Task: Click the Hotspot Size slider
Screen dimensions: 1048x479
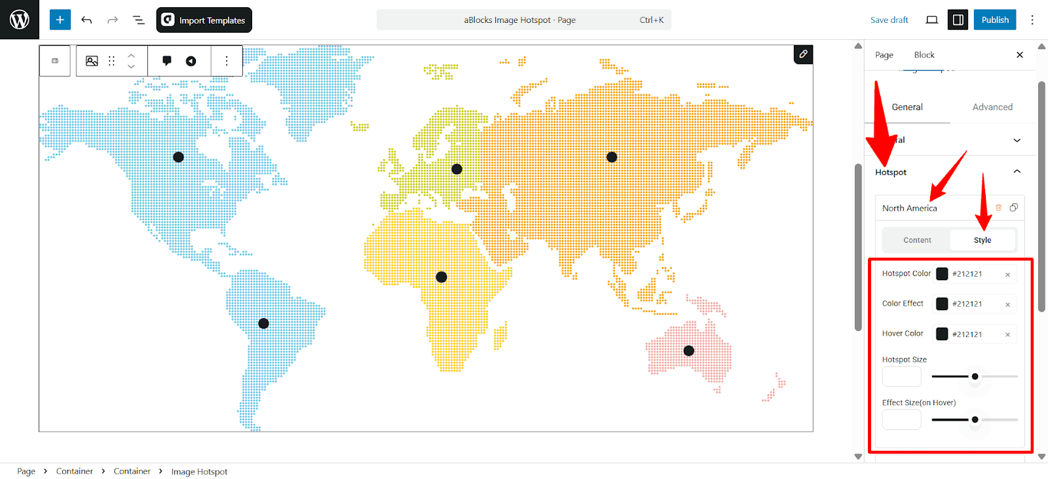Action: point(975,376)
